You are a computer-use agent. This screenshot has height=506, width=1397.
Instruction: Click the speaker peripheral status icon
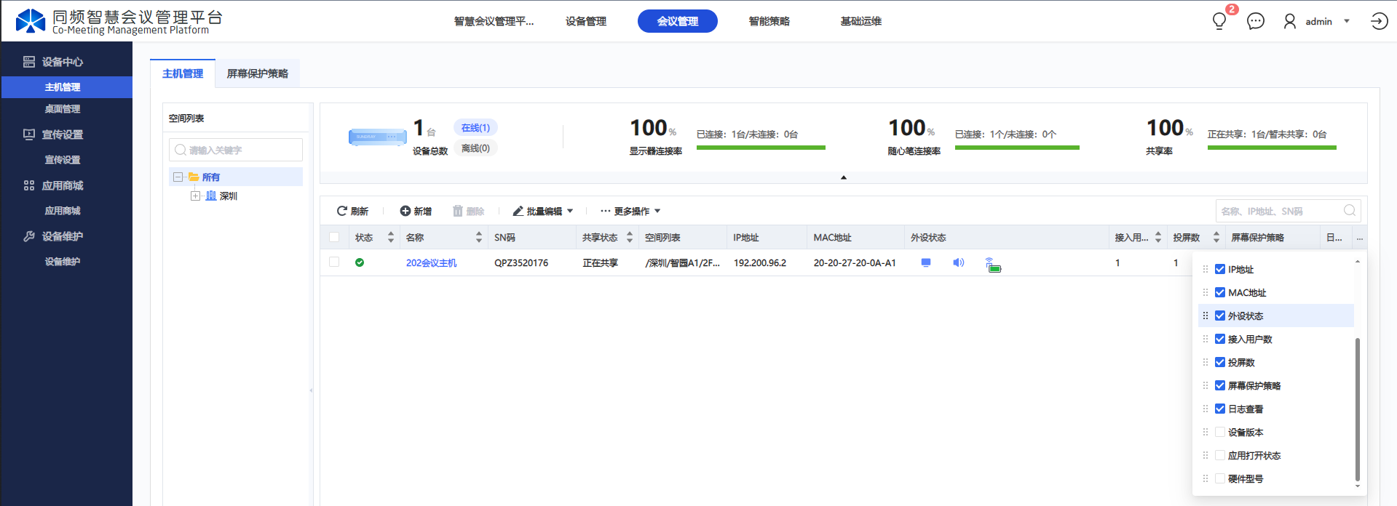click(x=958, y=262)
